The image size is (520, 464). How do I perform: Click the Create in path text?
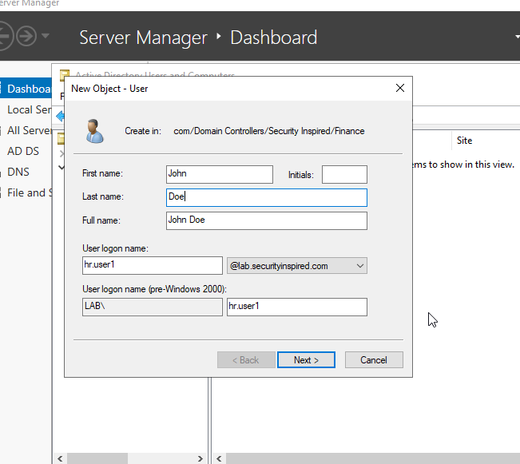click(269, 131)
